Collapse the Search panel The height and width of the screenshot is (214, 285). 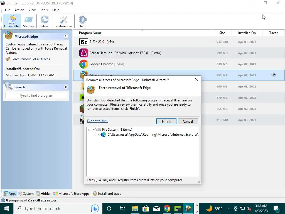coord(66,87)
